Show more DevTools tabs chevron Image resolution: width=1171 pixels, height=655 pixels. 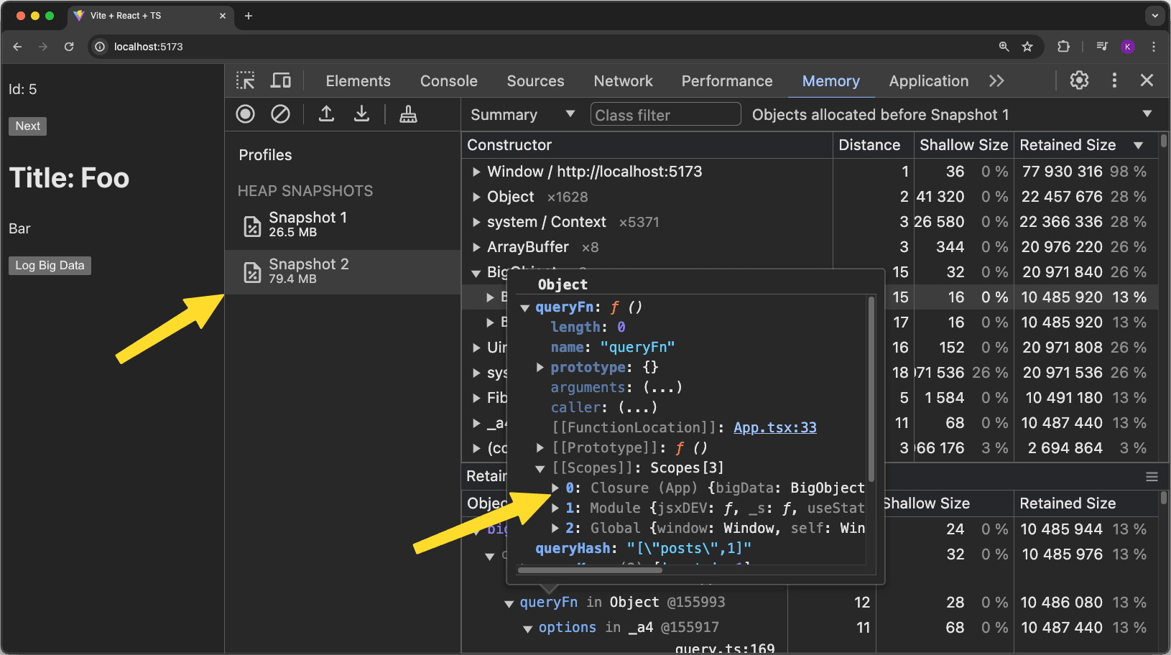[996, 80]
